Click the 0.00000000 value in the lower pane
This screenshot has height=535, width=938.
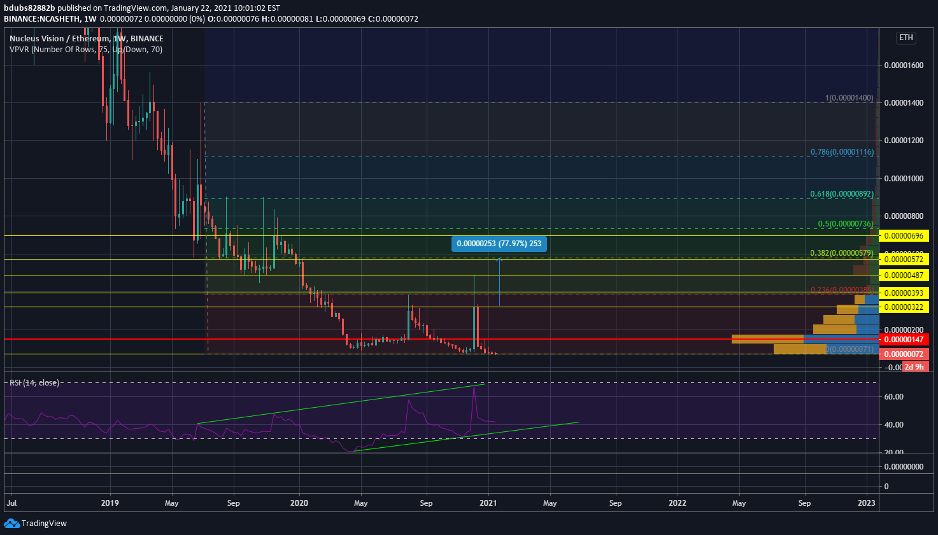pyautogui.click(x=904, y=466)
